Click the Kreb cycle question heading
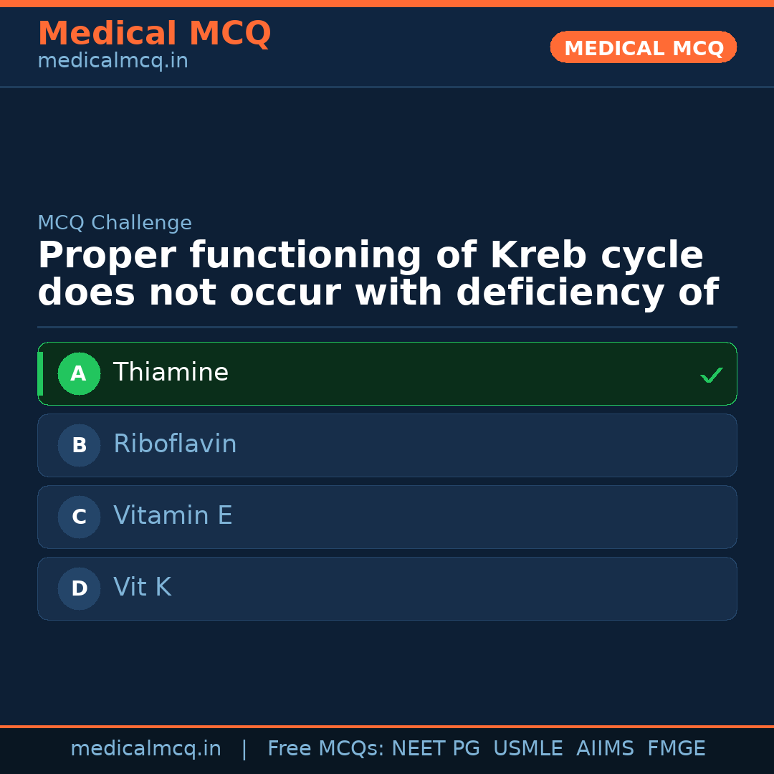 [378, 274]
